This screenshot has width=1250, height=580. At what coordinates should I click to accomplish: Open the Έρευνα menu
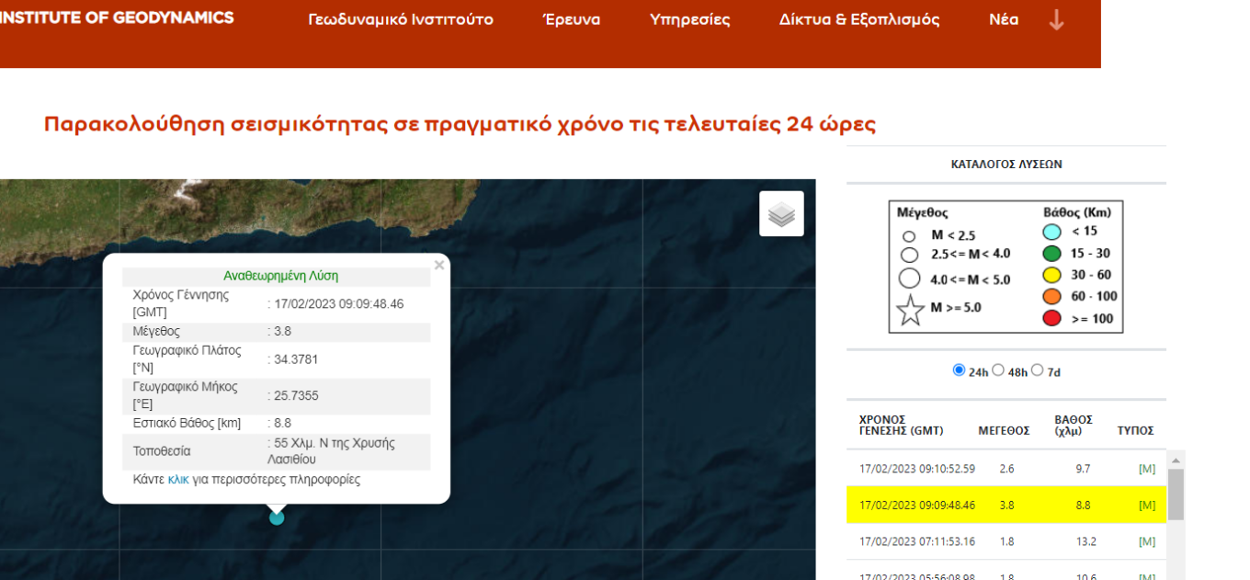coord(572,19)
